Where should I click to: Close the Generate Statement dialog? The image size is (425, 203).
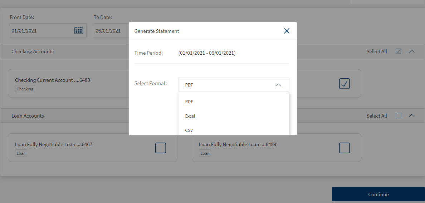(x=287, y=31)
